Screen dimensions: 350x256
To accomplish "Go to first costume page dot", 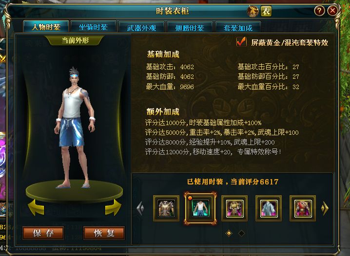I will (229, 233).
